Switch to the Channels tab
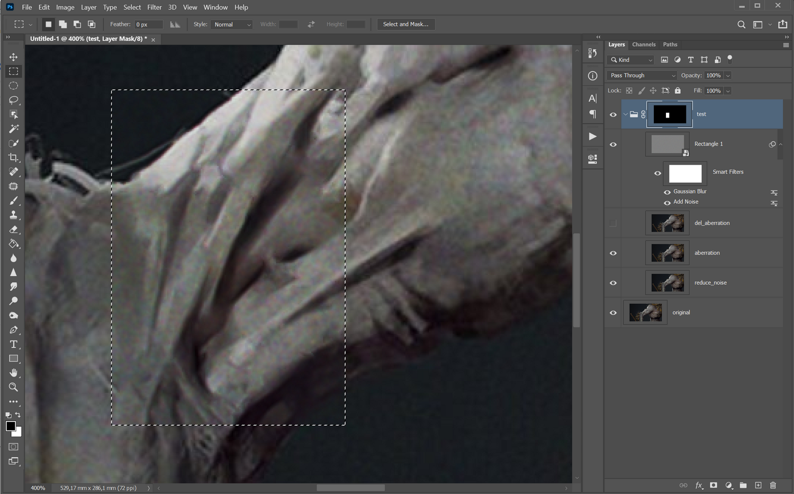 644,44
